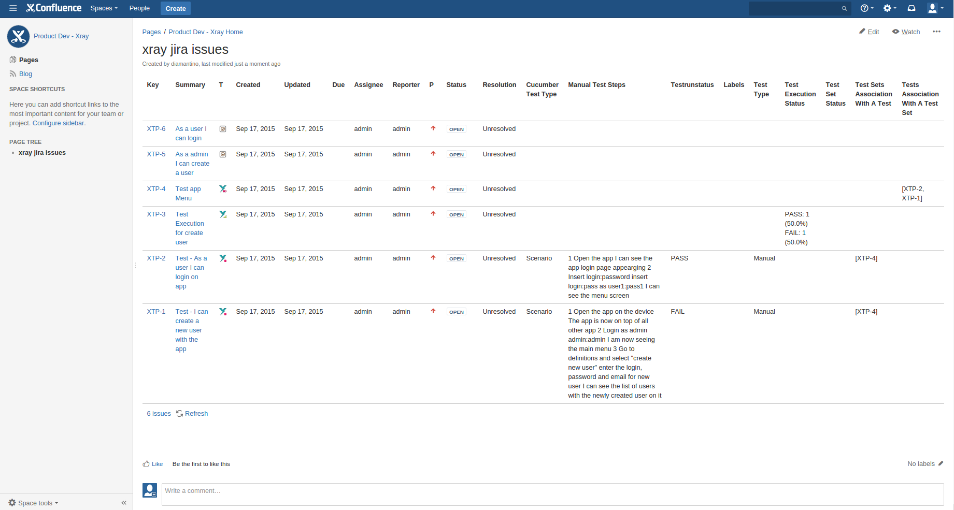Open As a admin I can create a user
The width and height of the screenshot is (954, 510).
point(192,164)
